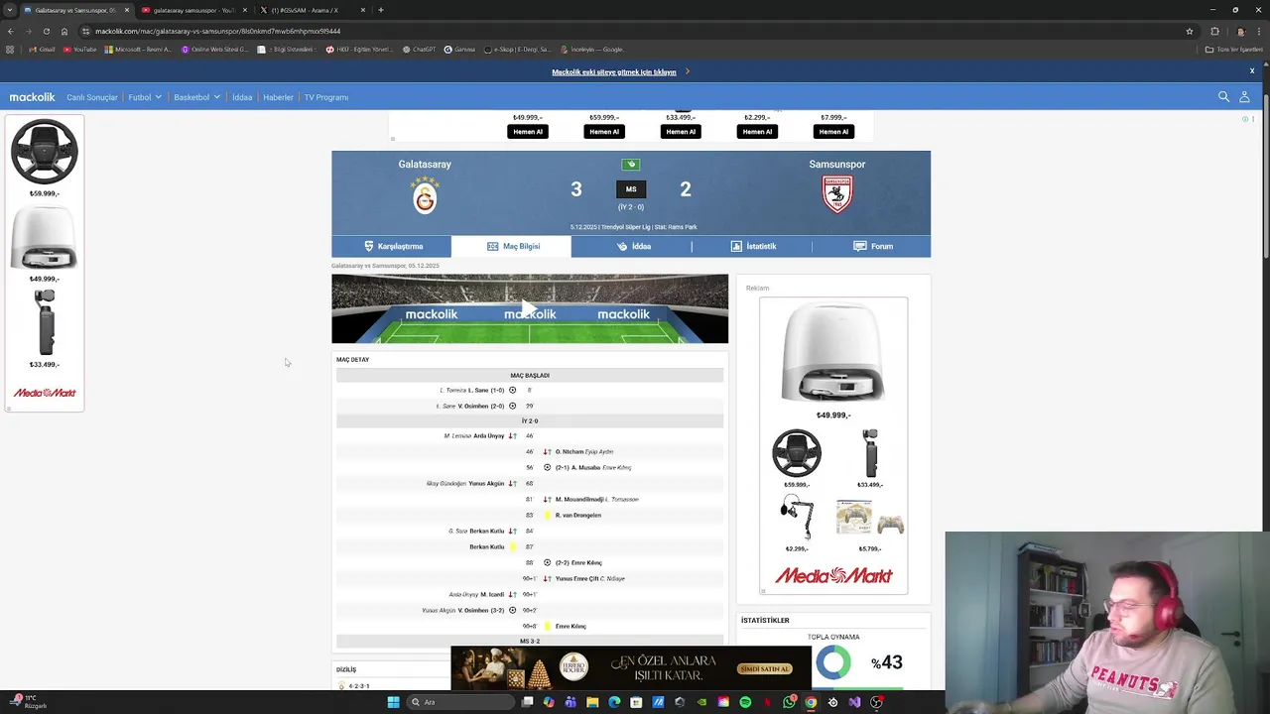Screen dimensions: 1270x714
Task: Bookmark this page with the star icon
Action: tap(1189, 31)
